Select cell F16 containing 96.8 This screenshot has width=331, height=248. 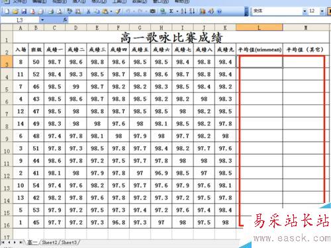pyautogui.click(x=118, y=222)
